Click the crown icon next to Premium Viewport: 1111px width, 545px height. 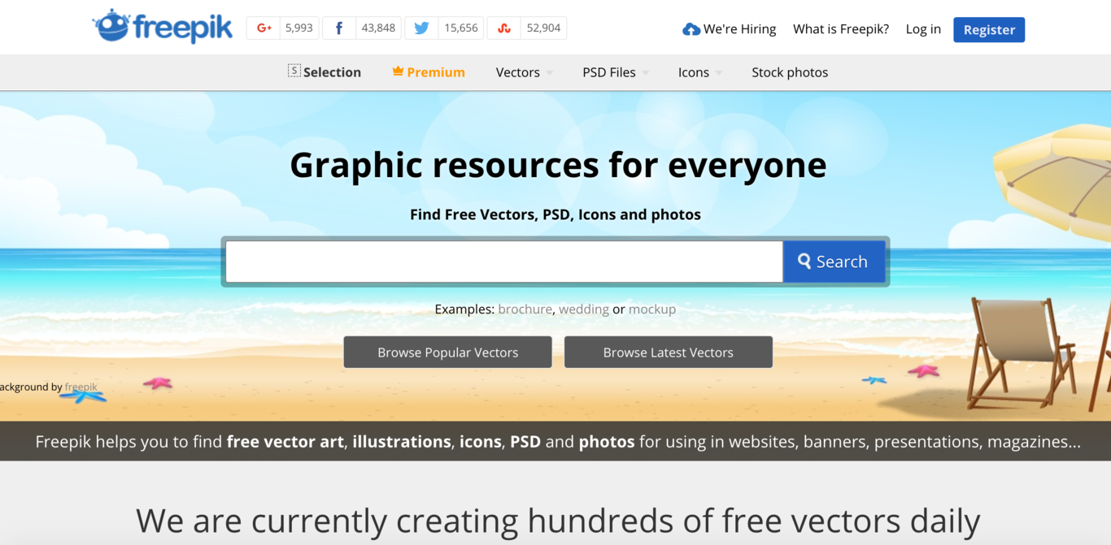tap(397, 71)
